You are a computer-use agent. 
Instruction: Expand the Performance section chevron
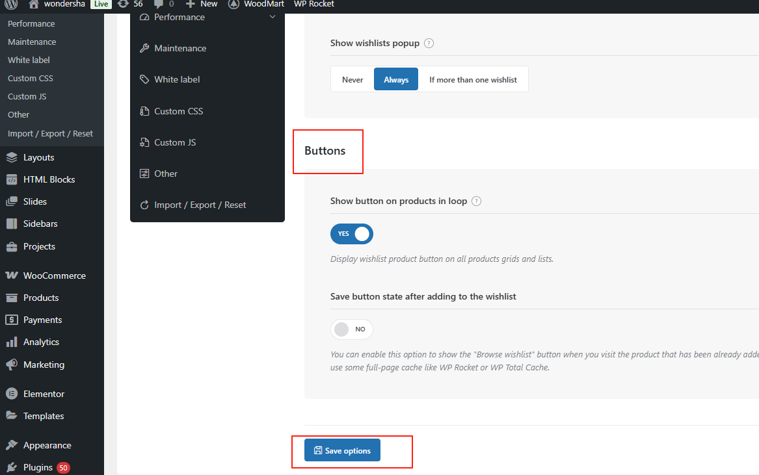[272, 18]
